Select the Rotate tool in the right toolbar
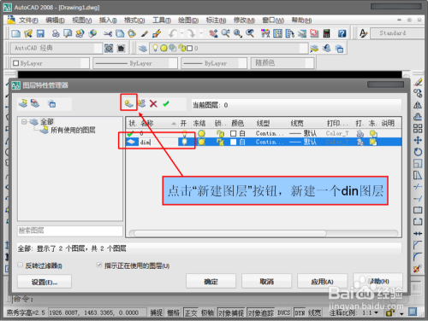Image resolution: width=428 pixels, height=321 pixels. pos(418,152)
